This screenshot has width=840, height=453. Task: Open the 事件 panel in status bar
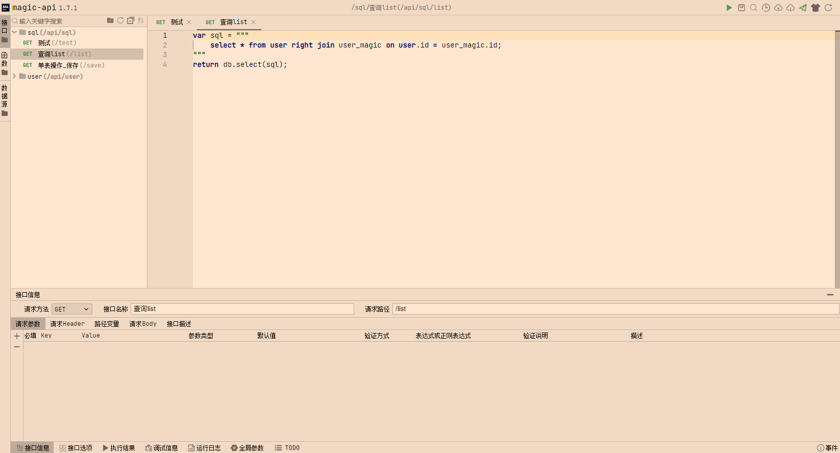click(827, 448)
